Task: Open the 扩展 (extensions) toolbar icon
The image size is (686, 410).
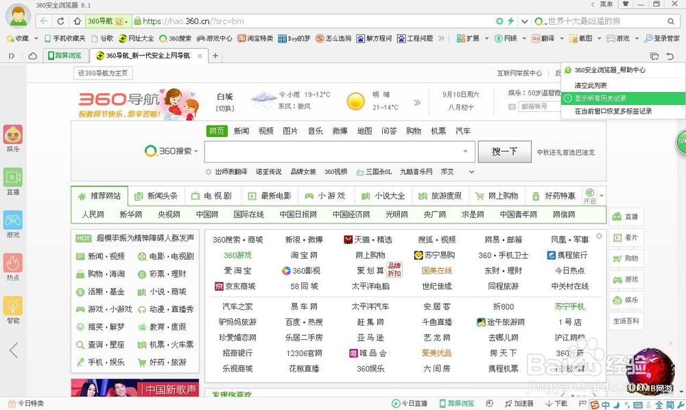Action: (462, 39)
